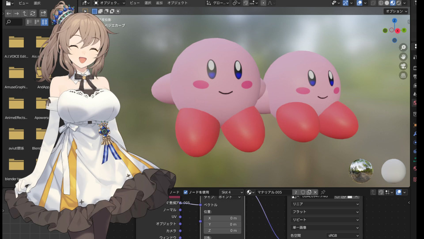Click the X location value field
424x239 pixels.
point(222,218)
